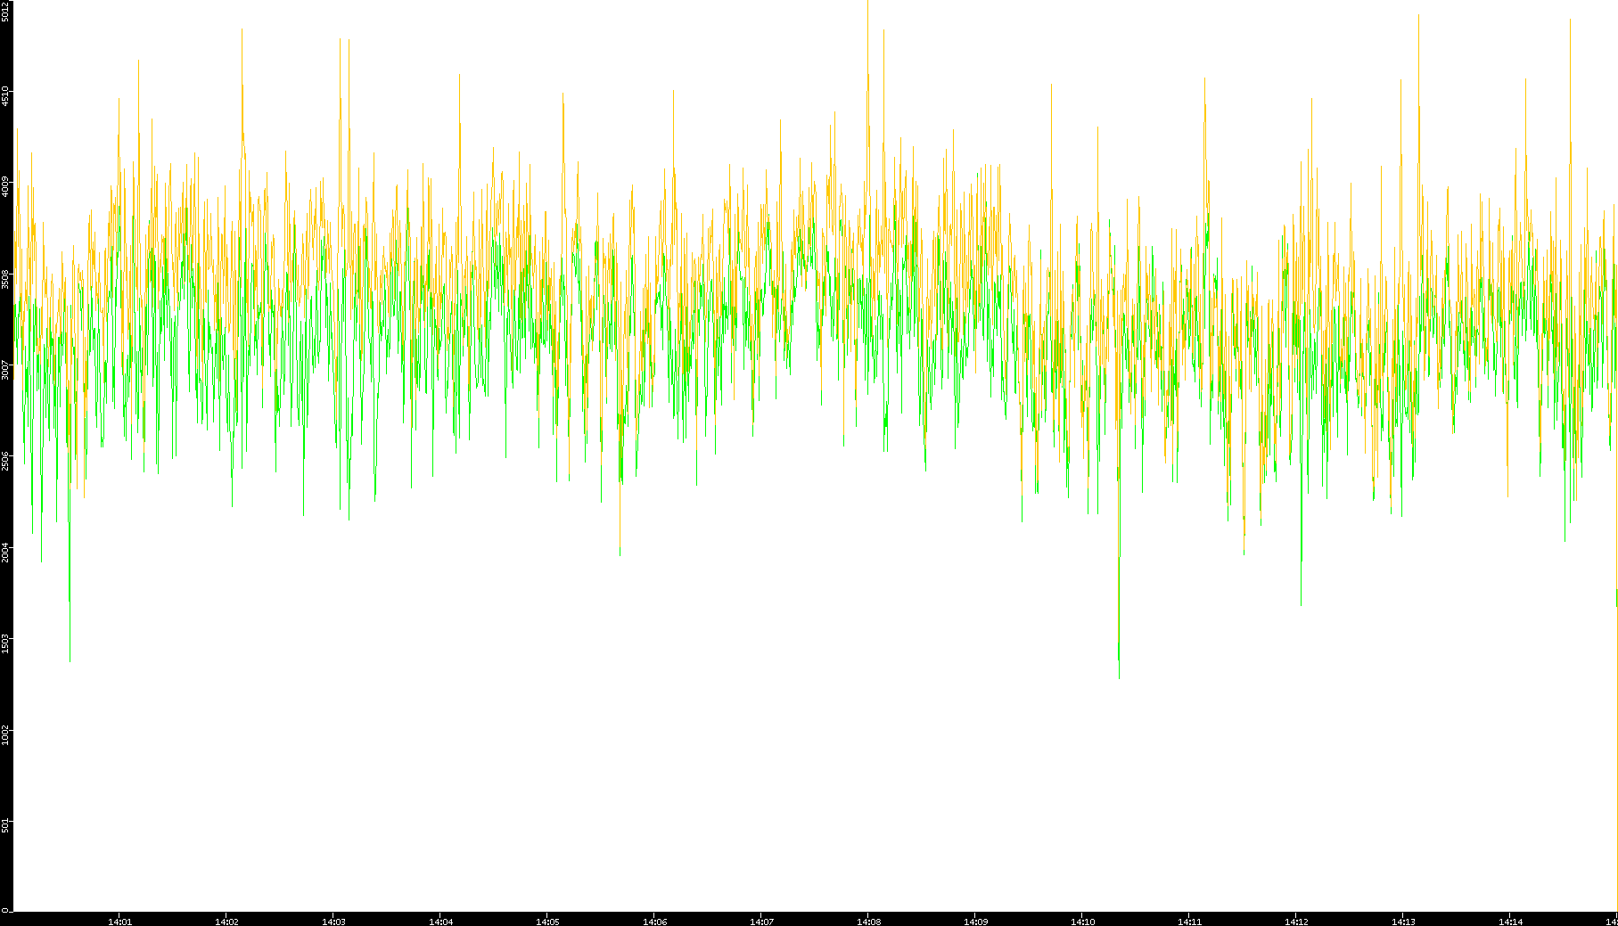The image size is (1618, 926).
Task: Select the 14:04 time label on the axis
Action: [x=440, y=922]
